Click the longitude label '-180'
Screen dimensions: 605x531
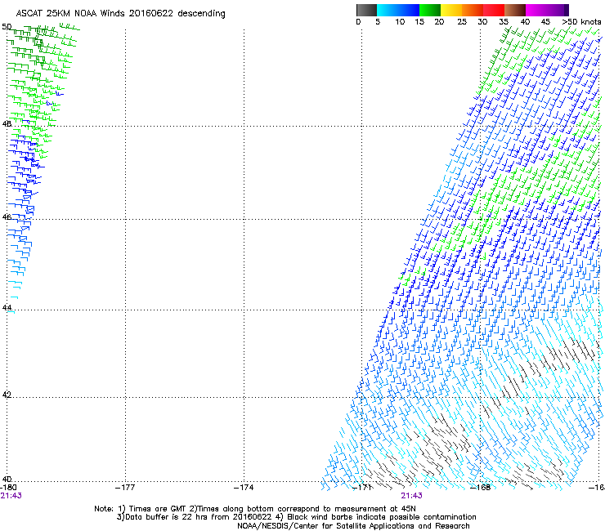point(8,488)
